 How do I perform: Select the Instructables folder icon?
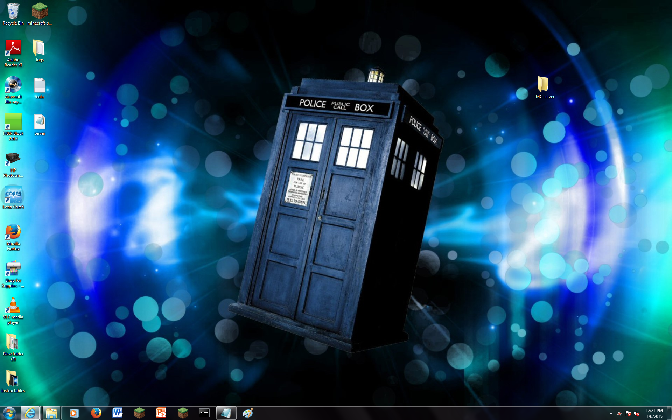[13, 381]
